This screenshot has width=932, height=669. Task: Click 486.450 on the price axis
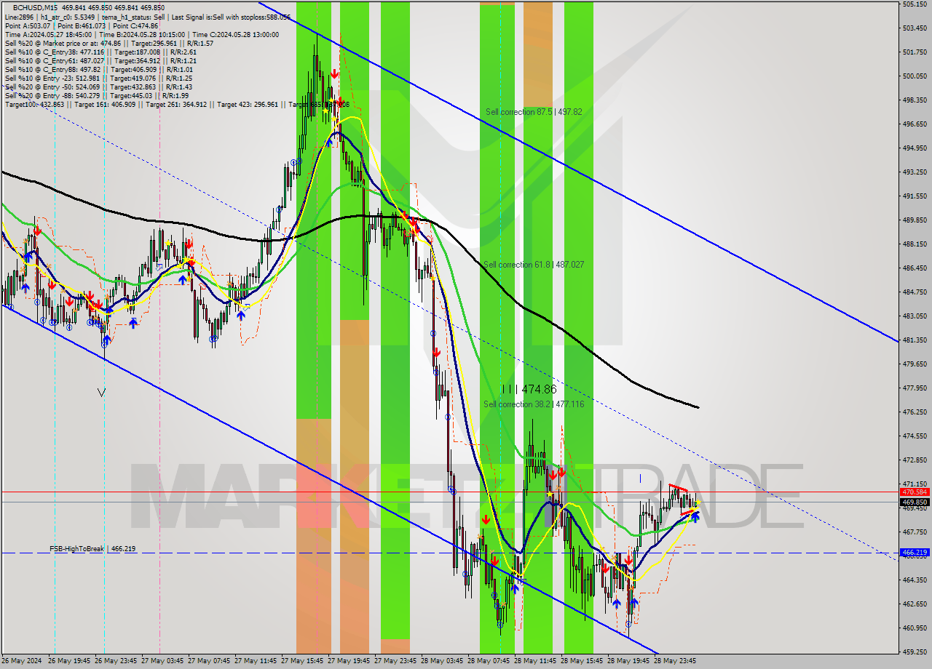pyautogui.click(x=915, y=268)
